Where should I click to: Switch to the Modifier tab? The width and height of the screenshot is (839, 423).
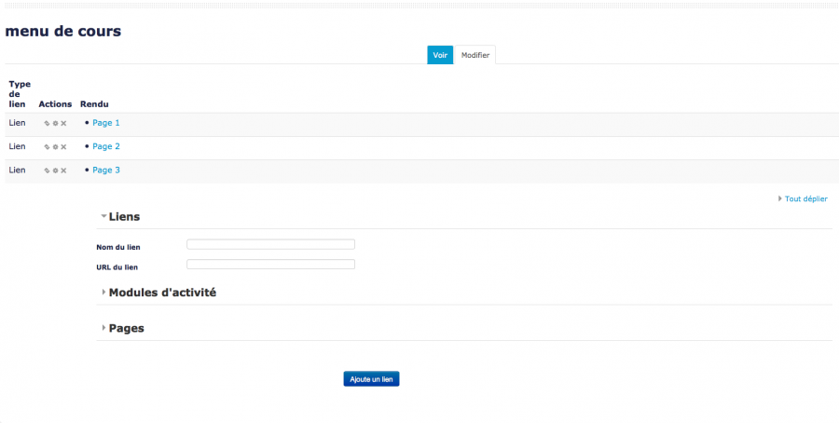pos(475,55)
